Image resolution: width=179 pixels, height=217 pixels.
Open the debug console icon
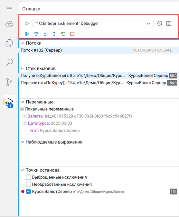coord(169,24)
